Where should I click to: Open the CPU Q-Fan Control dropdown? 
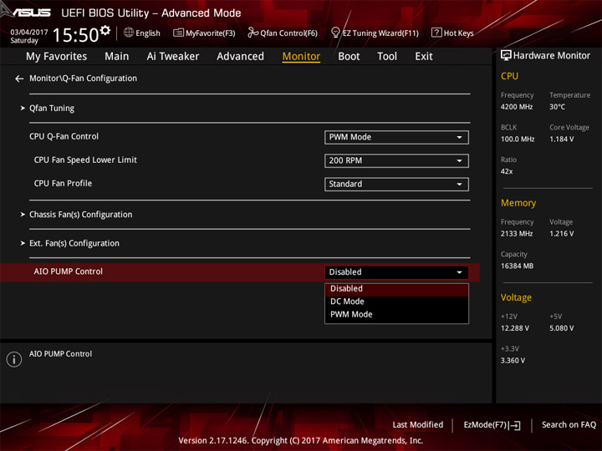396,137
